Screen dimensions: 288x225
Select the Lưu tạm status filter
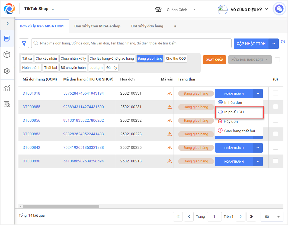click(x=96, y=67)
